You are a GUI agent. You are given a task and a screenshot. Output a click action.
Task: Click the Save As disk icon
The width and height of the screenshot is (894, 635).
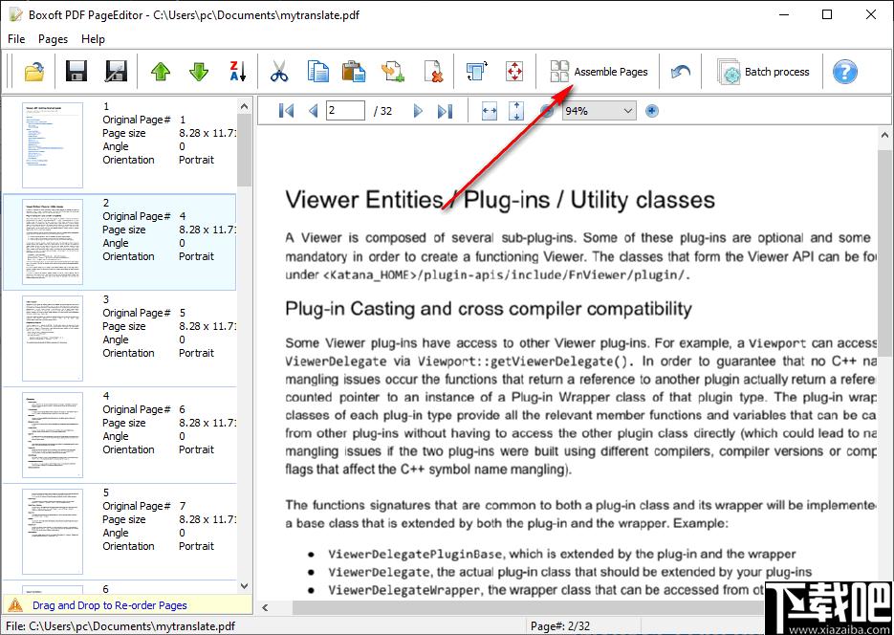(x=117, y=72)
